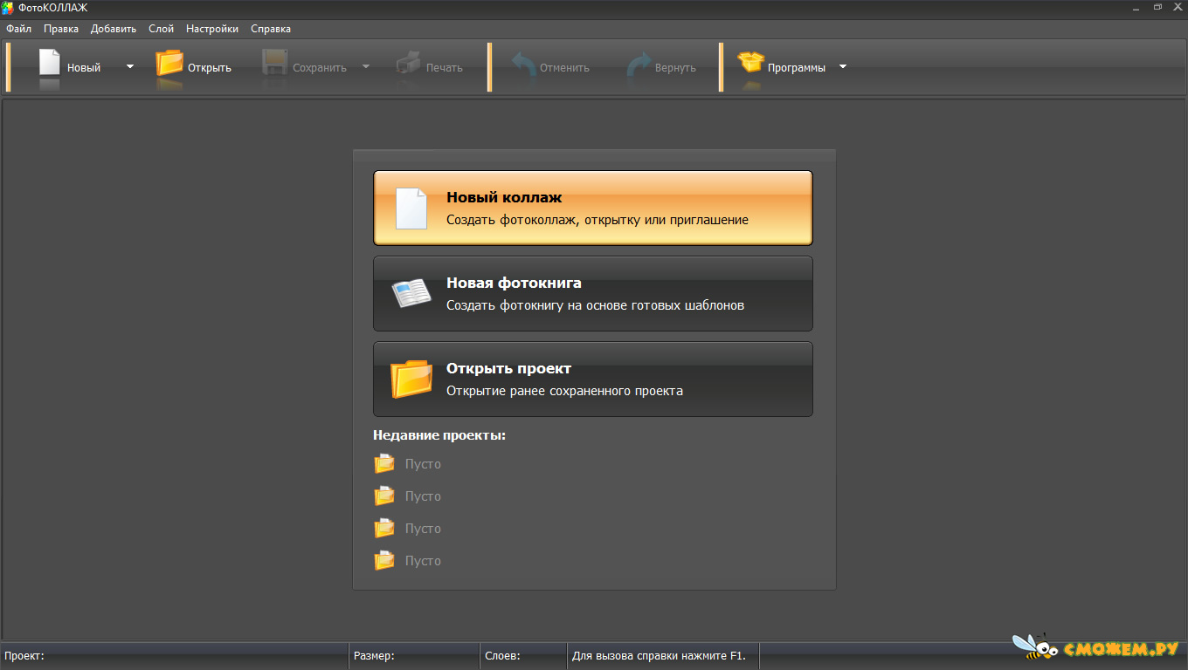
Task: Expand the Программы dropdown arrow
Action: point(843,66)
